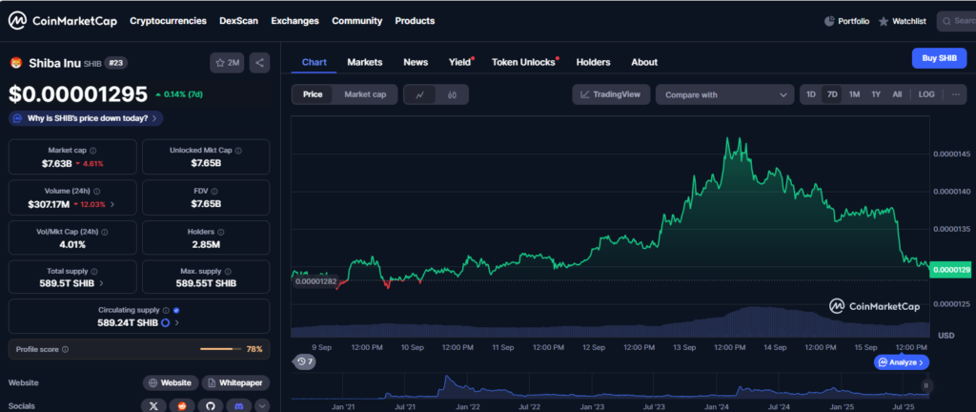Click the range navigator's end handle
This screenshot has width=976, height=412.
(x=926, y=385)
